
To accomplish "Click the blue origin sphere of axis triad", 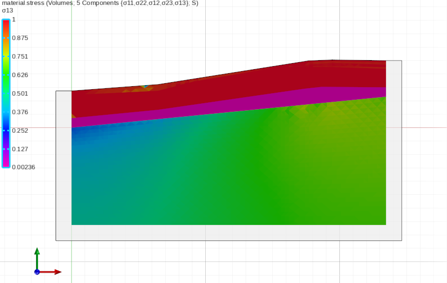I will click(x=37, y=272).
